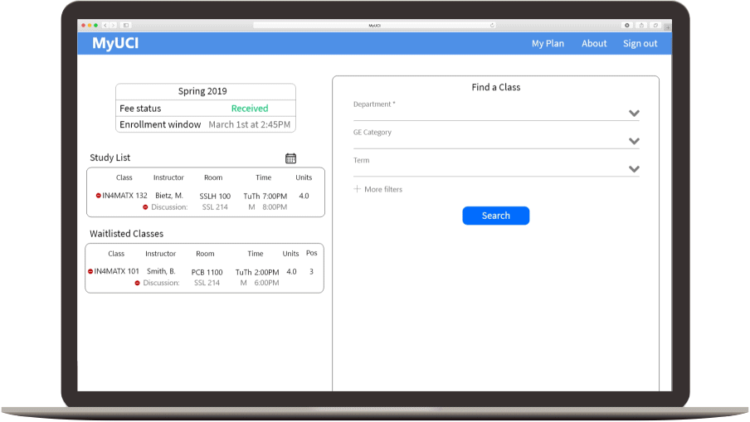Click the IN4MATX 101 class name
750x422 pixels.
pyautogui.click(x=117, y=271)
